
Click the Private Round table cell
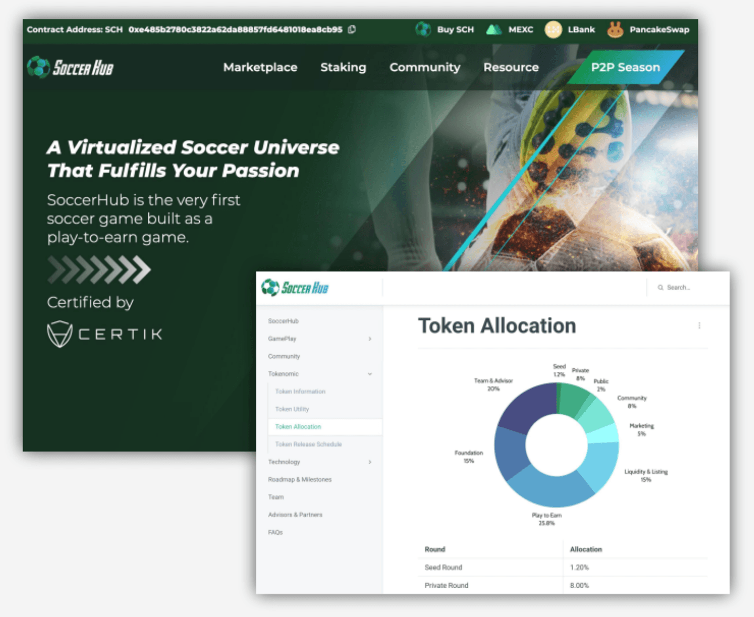[x=446, y=586]
